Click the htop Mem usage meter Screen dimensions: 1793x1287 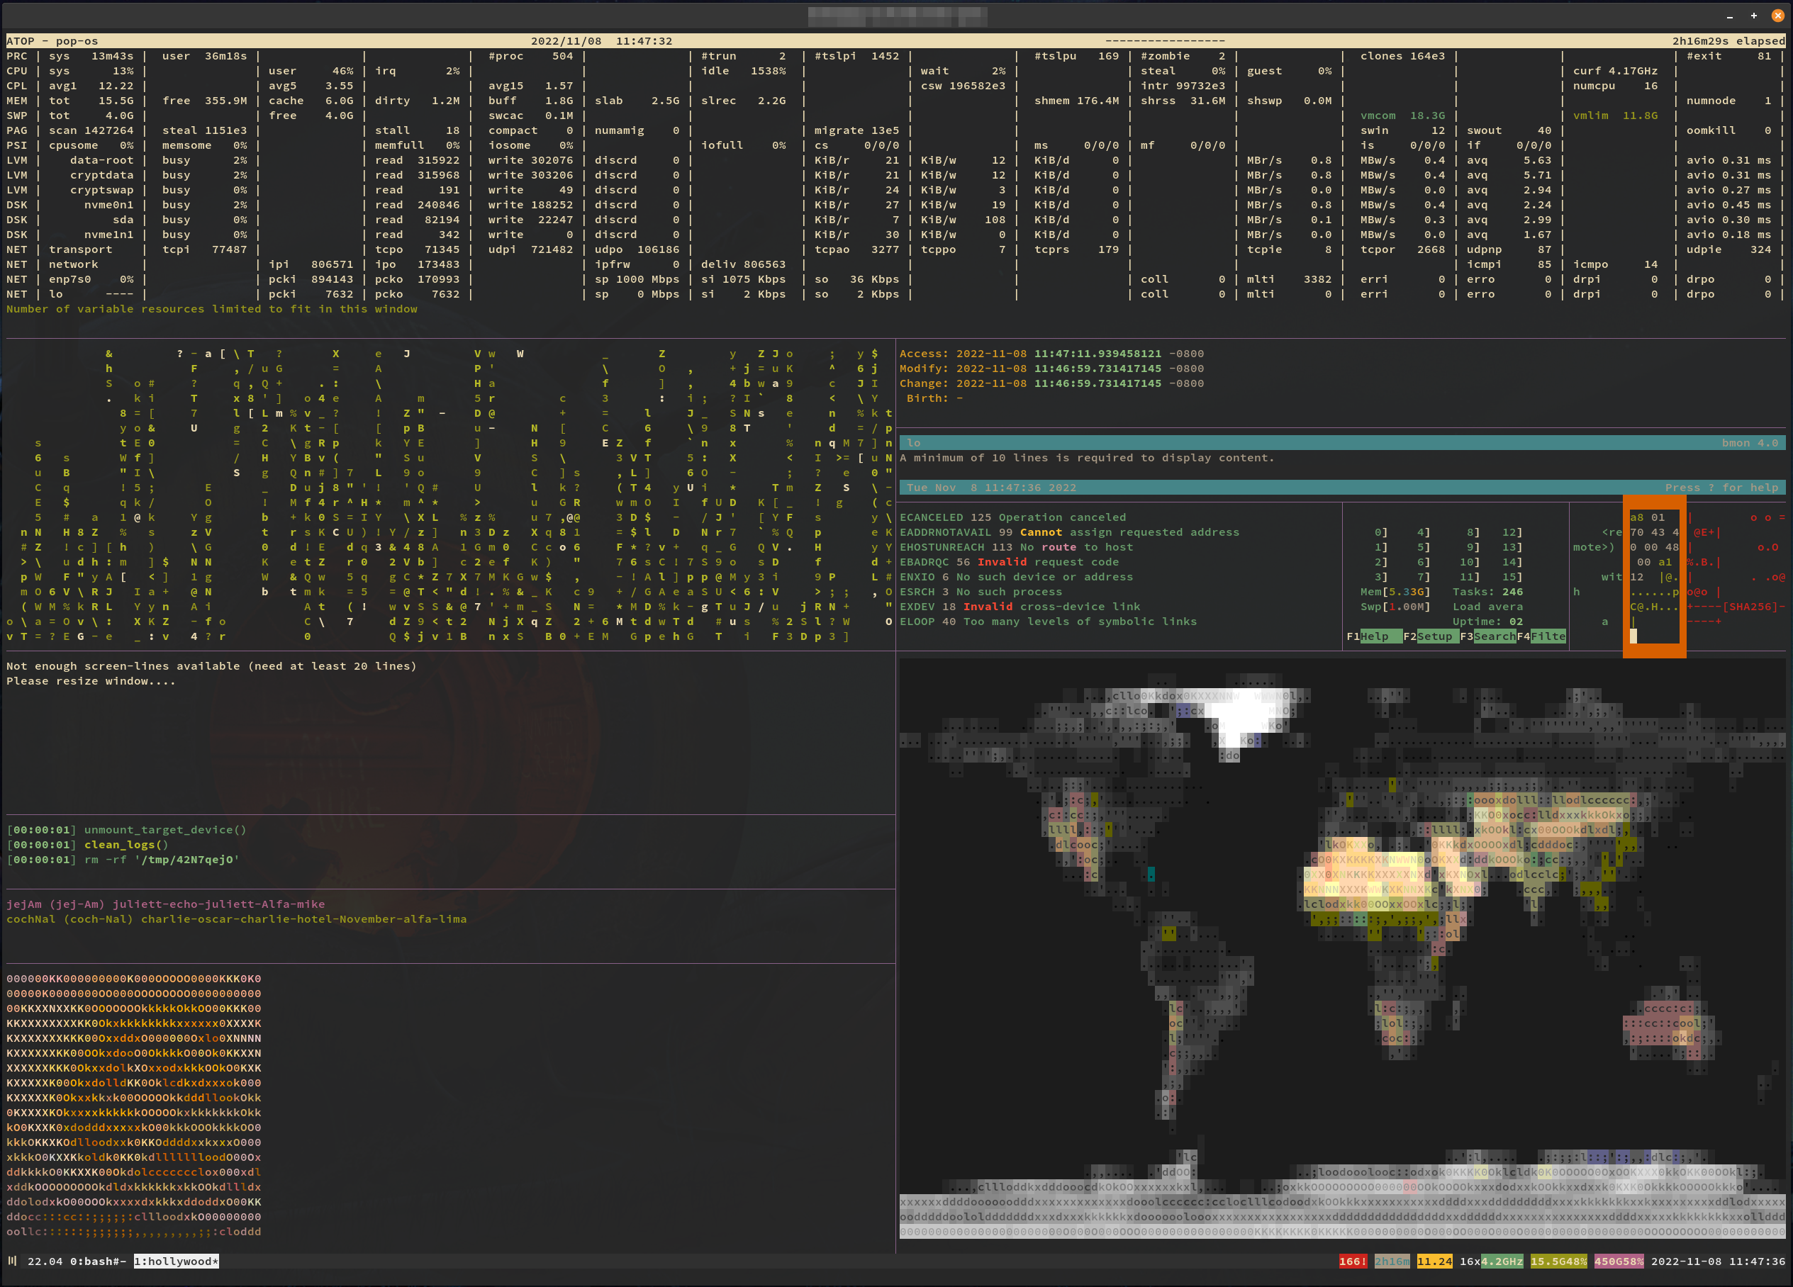pyautogui.click(x=1395, y=592)
